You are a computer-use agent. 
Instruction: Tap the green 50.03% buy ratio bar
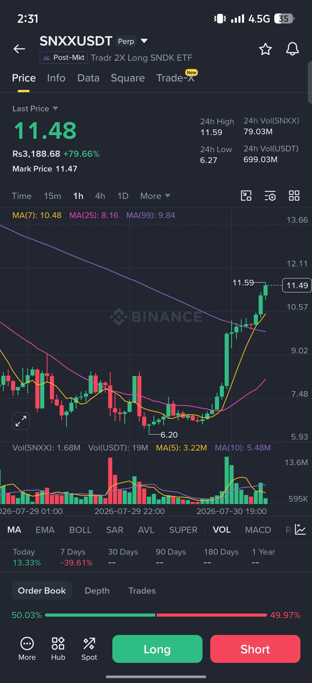pos(100,615)
